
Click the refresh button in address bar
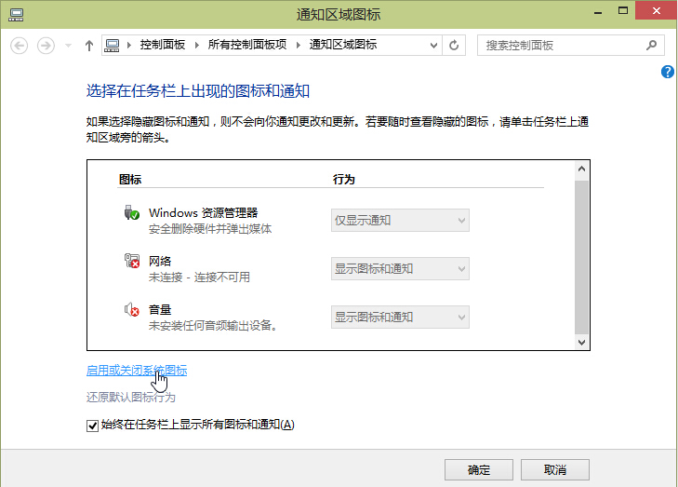click(454, 45)
